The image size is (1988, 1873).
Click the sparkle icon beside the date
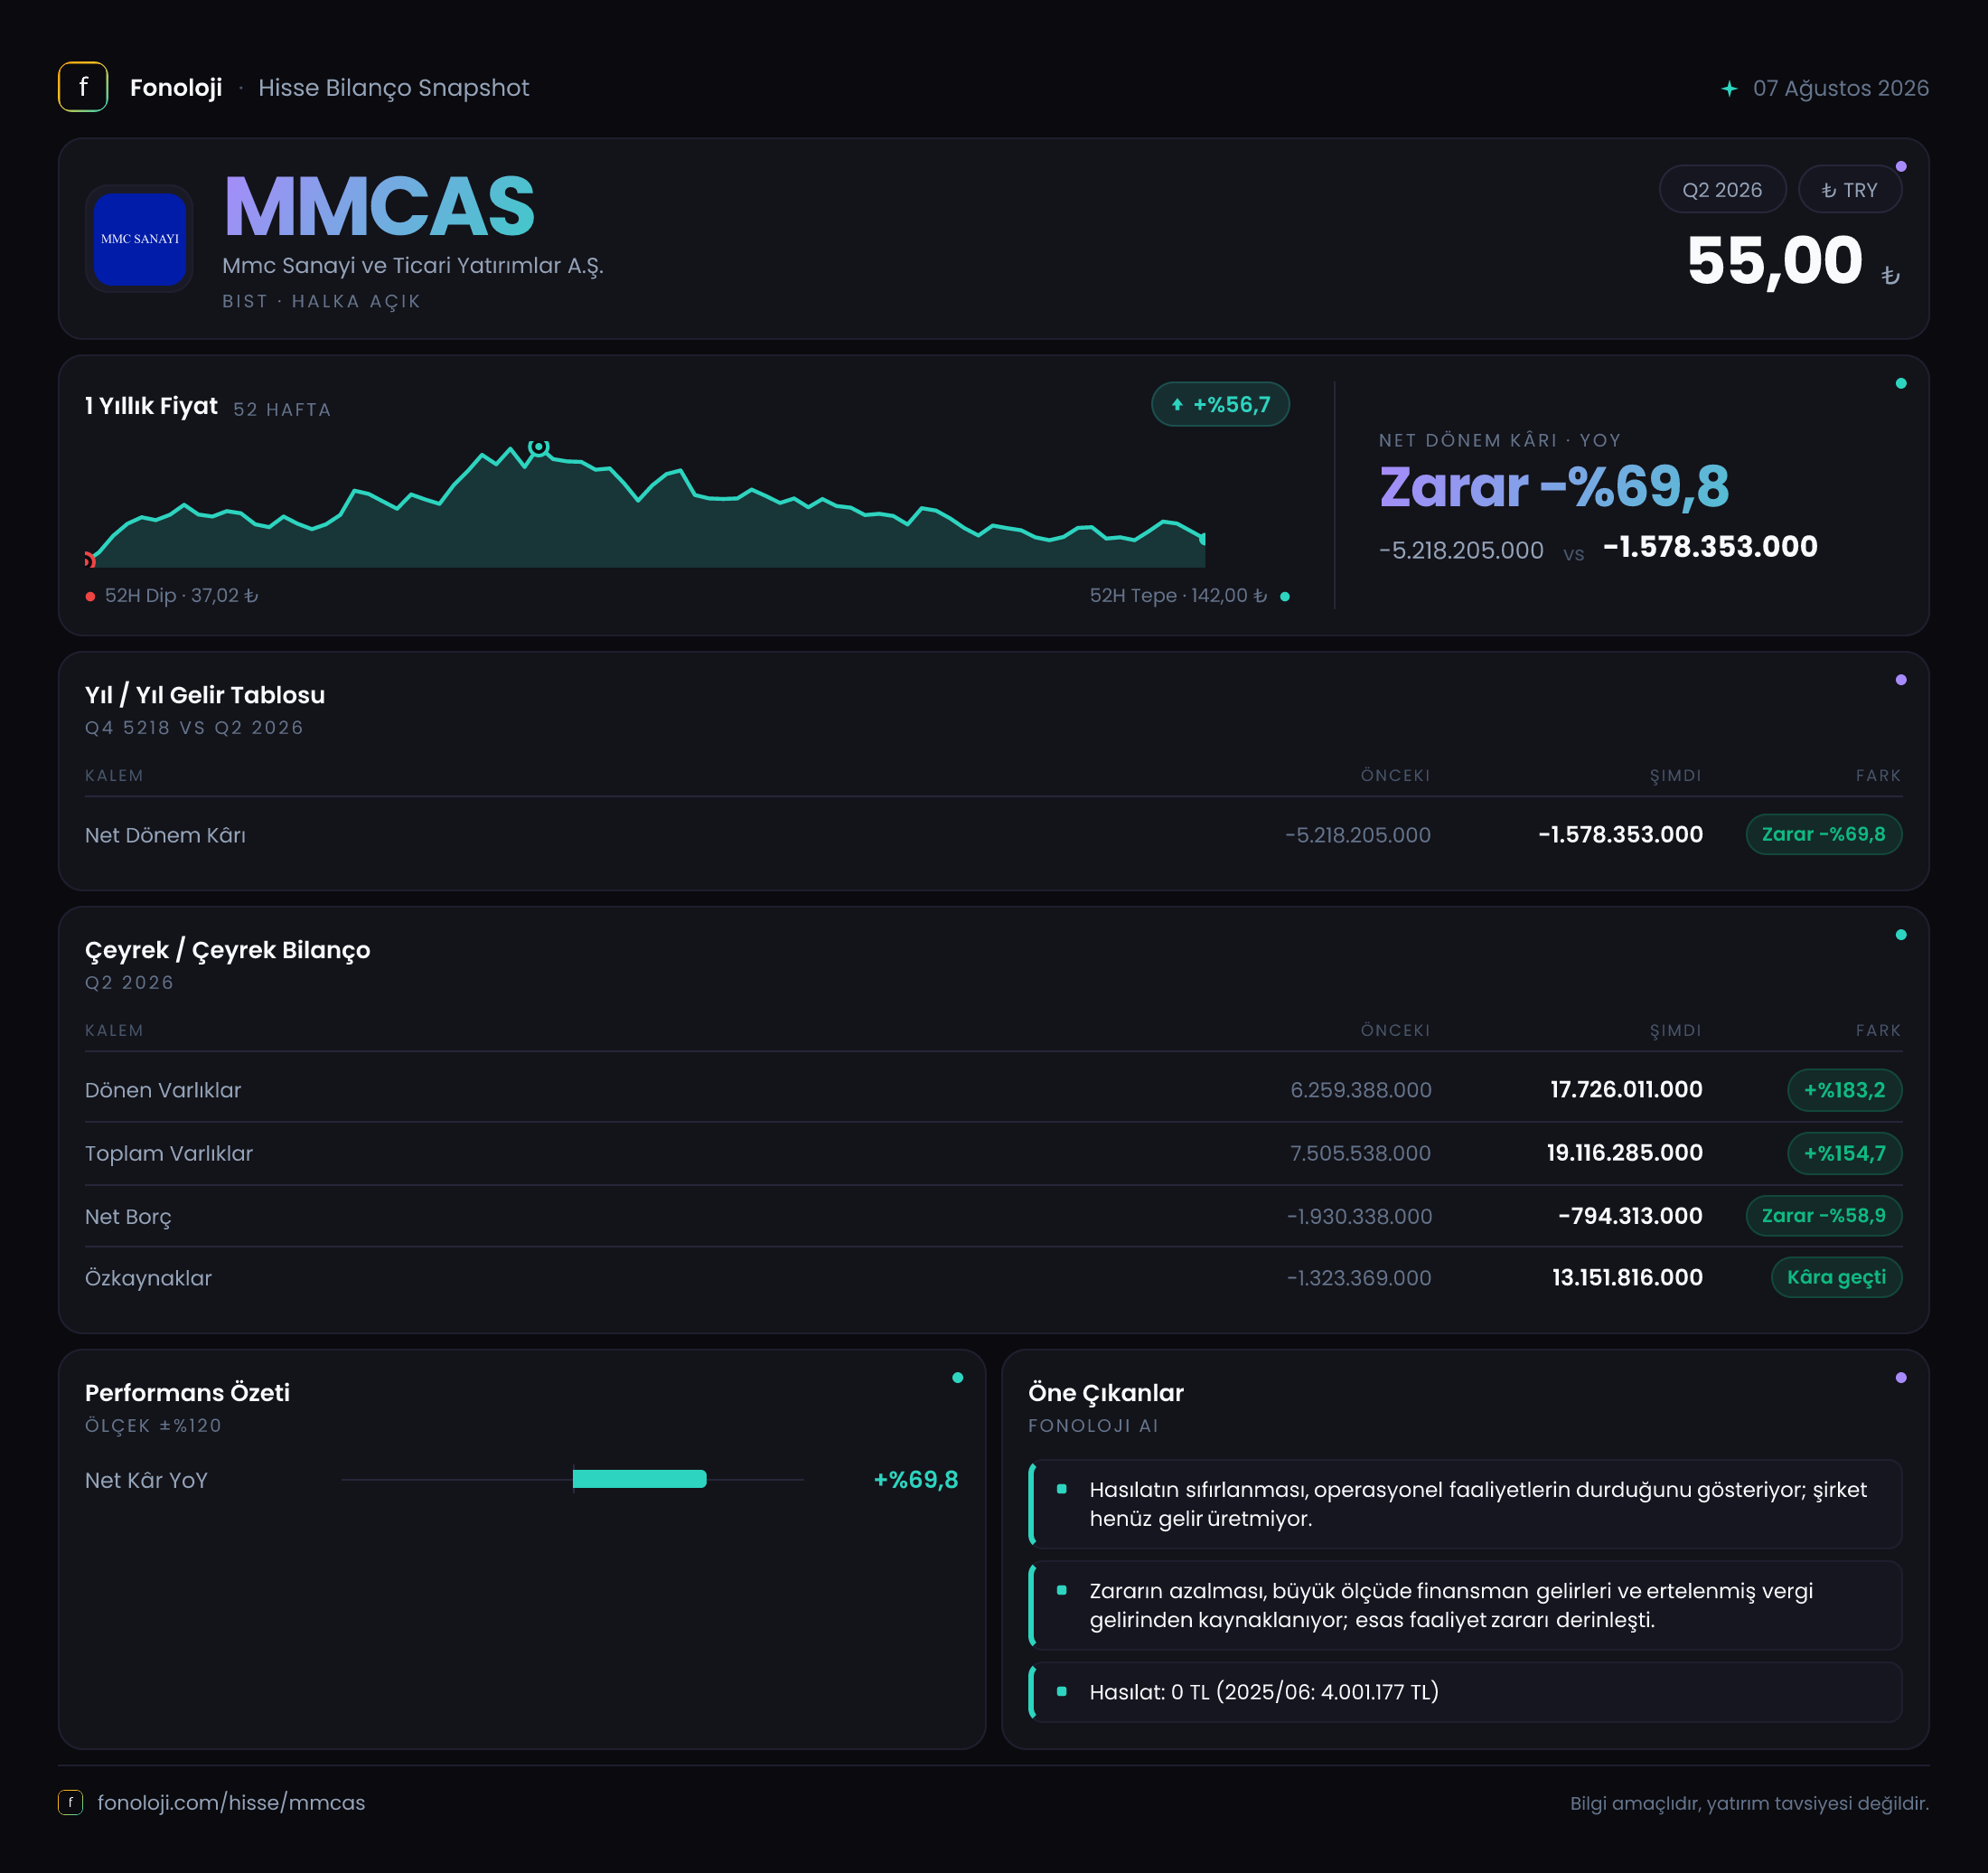tap(1729, 89)
